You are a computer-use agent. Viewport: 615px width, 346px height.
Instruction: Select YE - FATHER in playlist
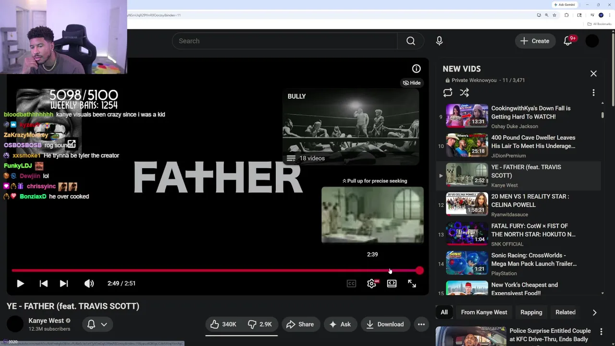pyautogui.click(x=518, y=175)
